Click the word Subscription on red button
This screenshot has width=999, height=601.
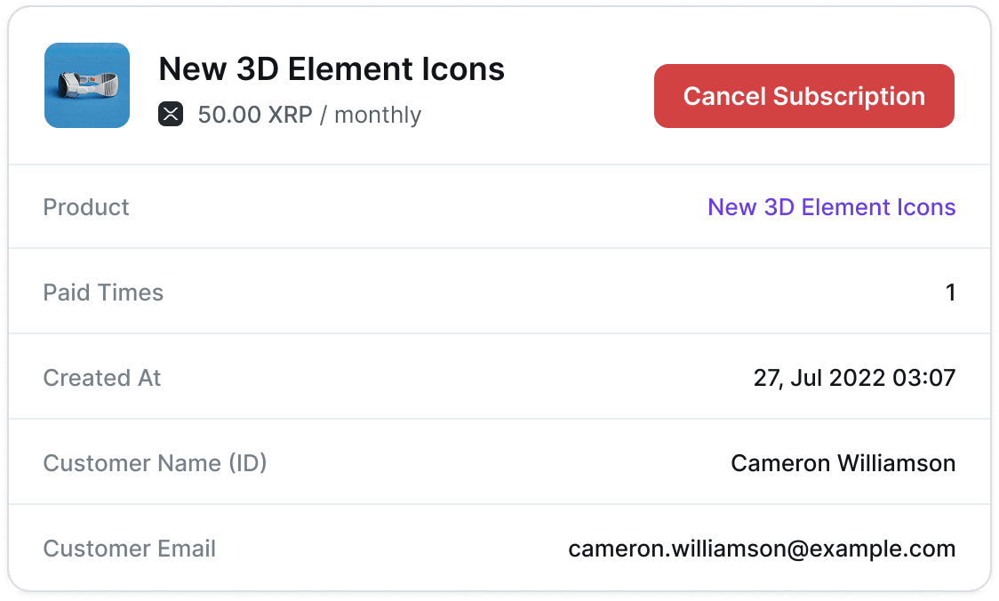click(849, 96)
